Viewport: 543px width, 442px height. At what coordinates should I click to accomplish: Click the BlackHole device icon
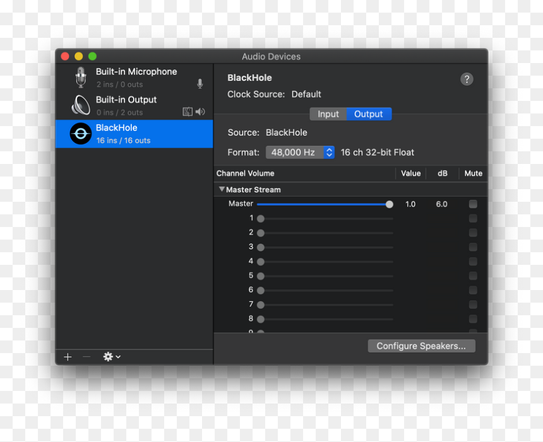[x=81, y=134]
